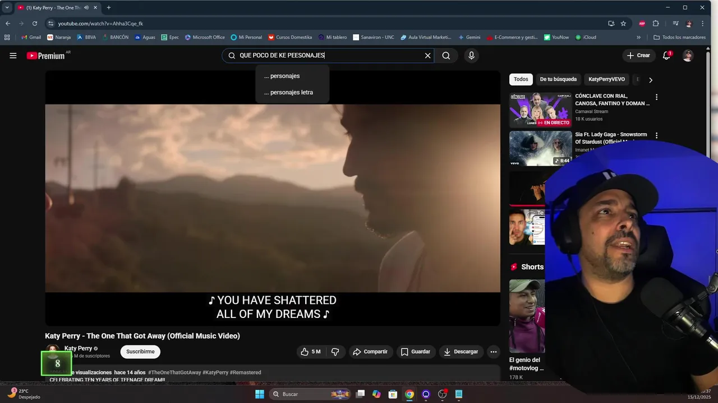Click the Crear button
Viewport: 718px width, 403px height.
tap(638, 55)
